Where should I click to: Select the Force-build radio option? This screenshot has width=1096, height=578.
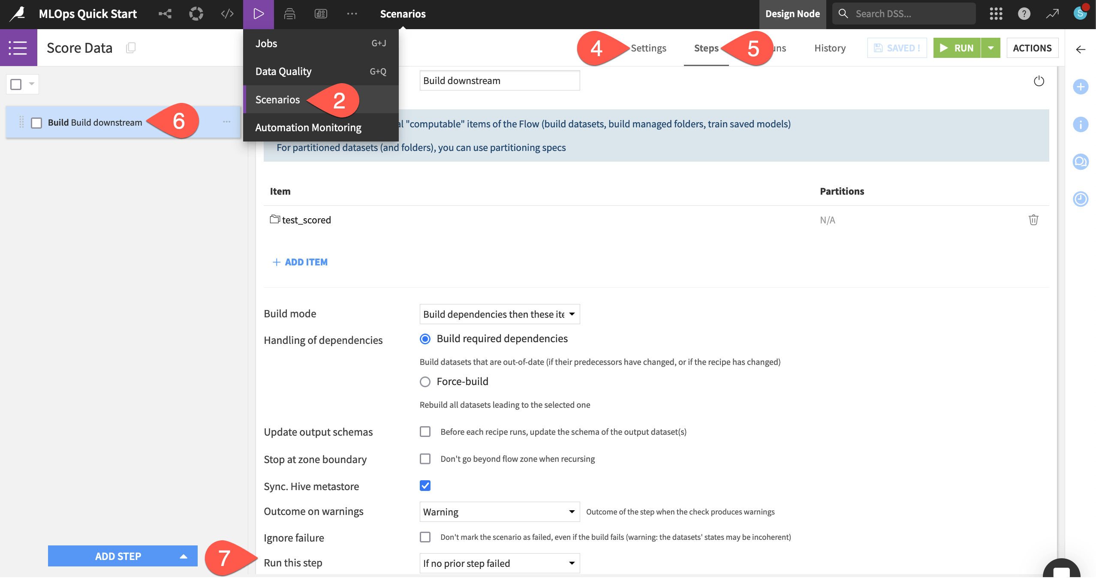425,382
